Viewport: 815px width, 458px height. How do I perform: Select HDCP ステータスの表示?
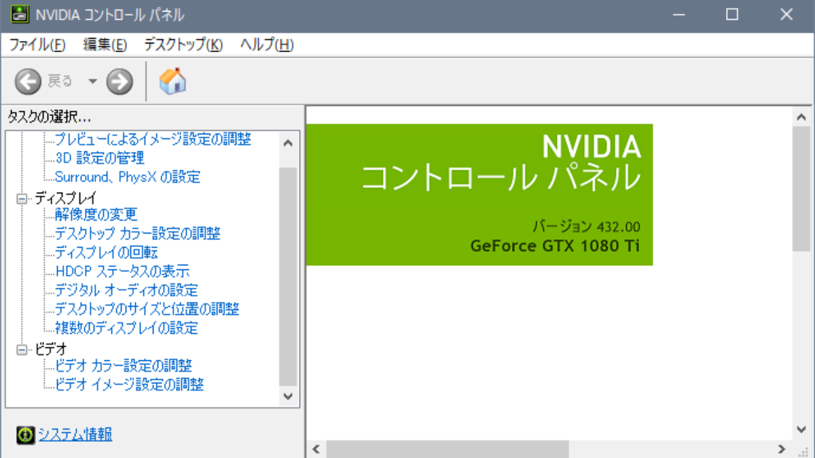(122, 272)
